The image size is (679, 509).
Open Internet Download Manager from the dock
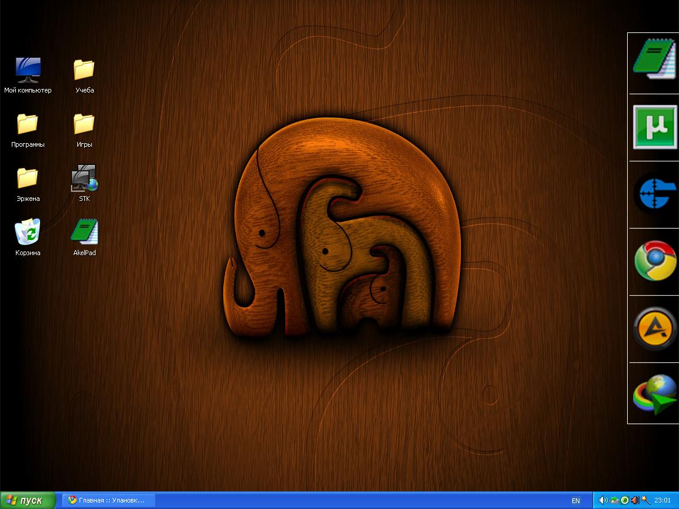(x=655, y=394)
